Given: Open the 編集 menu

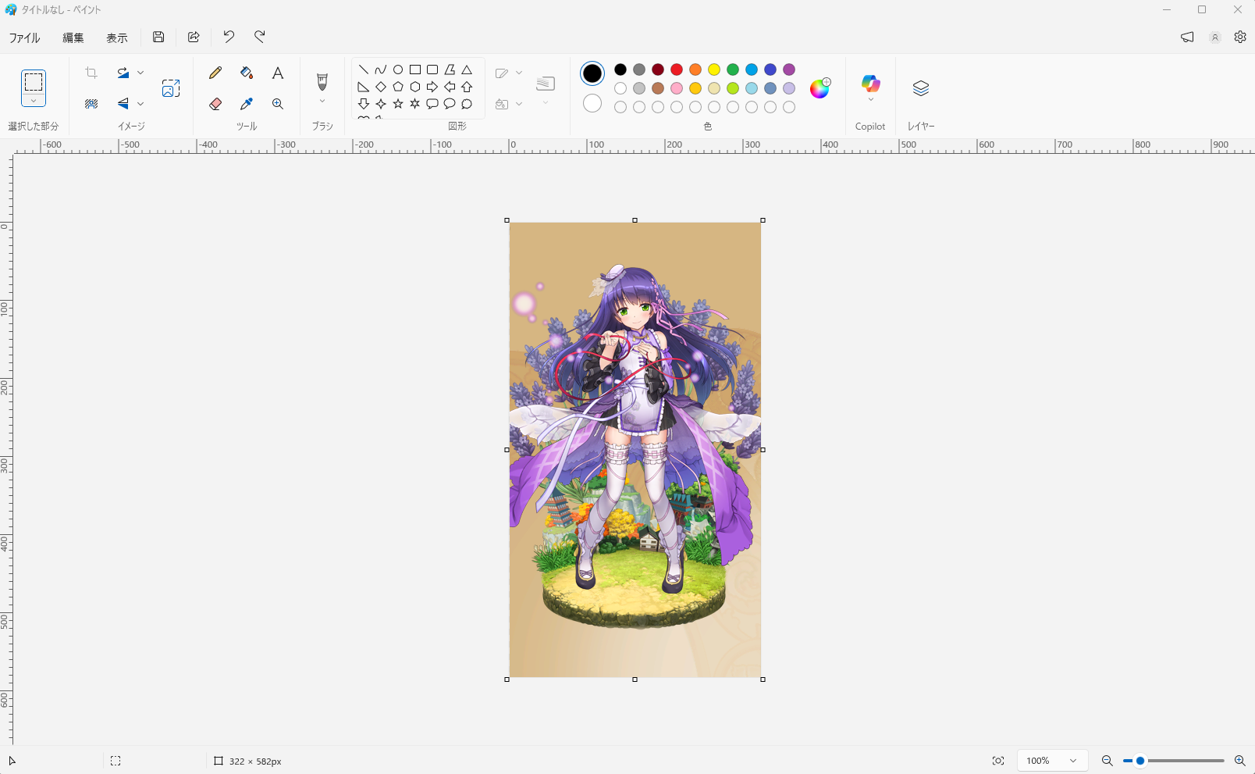Looking at the screenshot, I should tap(73, 37).
